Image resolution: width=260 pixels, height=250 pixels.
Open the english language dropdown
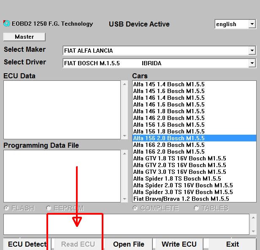pyautogui.click(x=252, y=24)
